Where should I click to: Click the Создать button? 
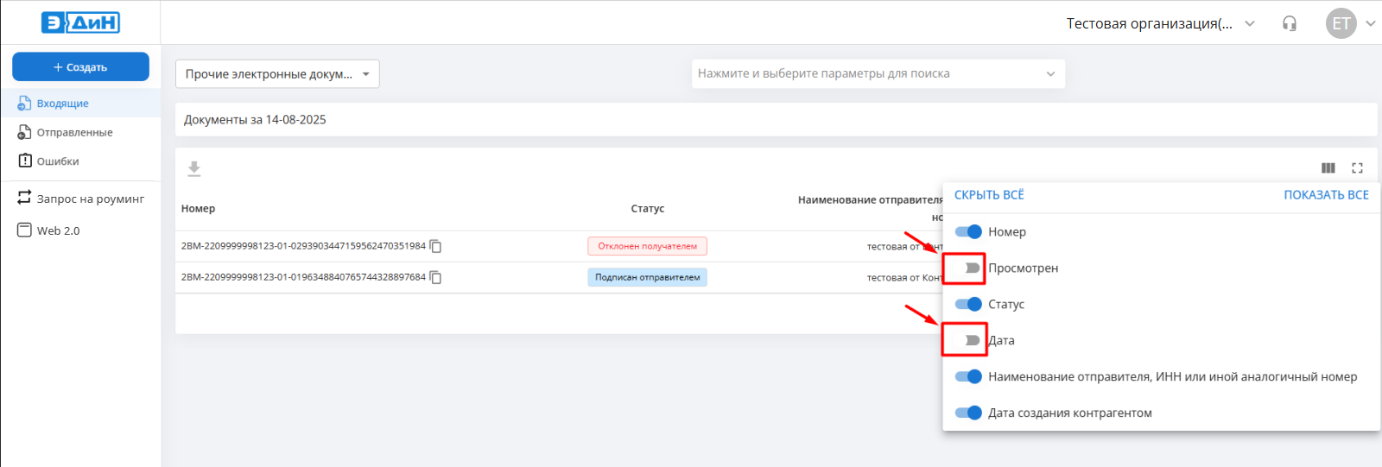click(x=80, y=67)
